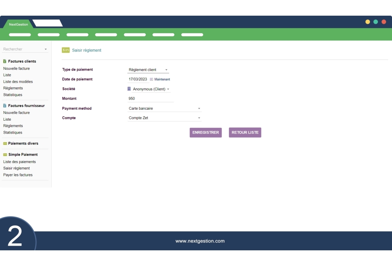This screenshot has height=266, width=392.
Task: Click the Date de paiement field
Action: pos(138,79)
